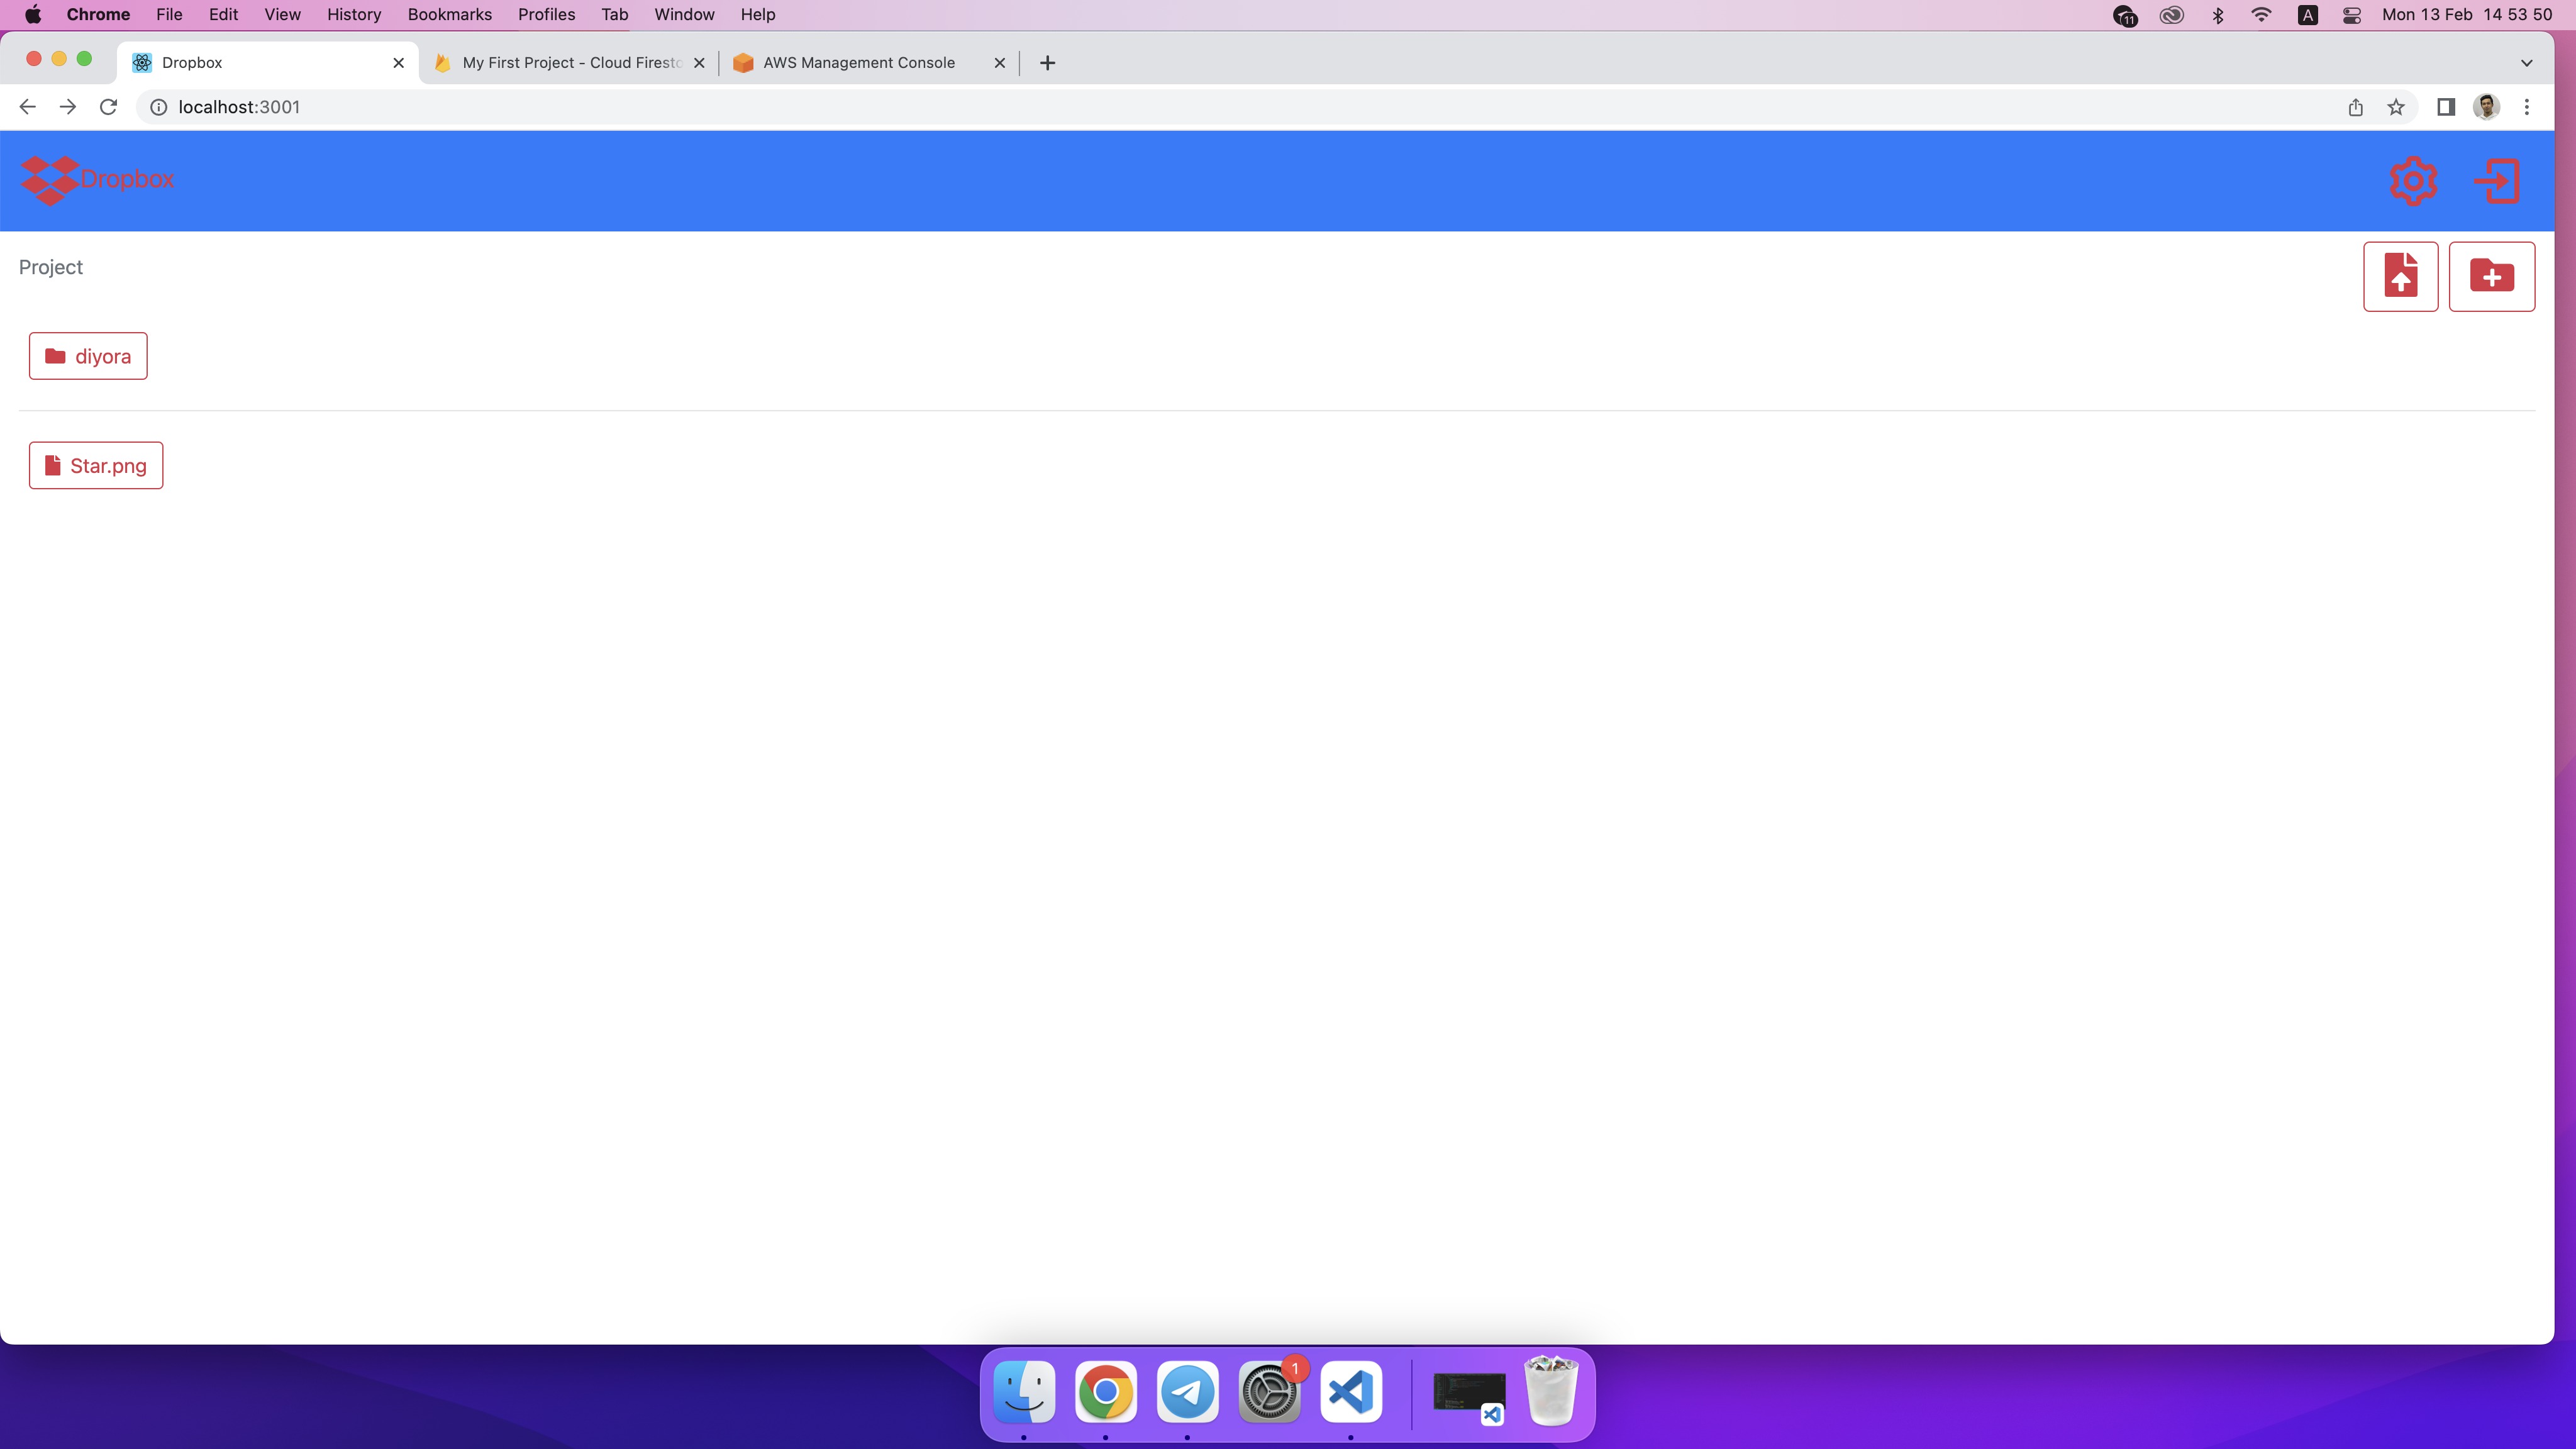Click the add new folder icon button
The height and width of the screenshot is (1449, 2576).
pos(2491,276)
